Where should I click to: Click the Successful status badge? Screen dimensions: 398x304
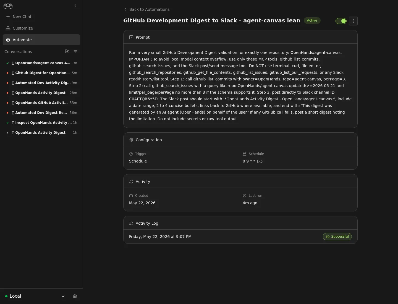click(x=337, y=237)
